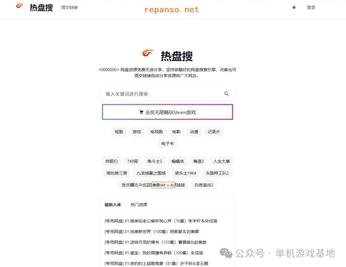The image size is (346, 267).
Task: Click the 热盘搜 site title in header
Action: [x=41, y=8]
